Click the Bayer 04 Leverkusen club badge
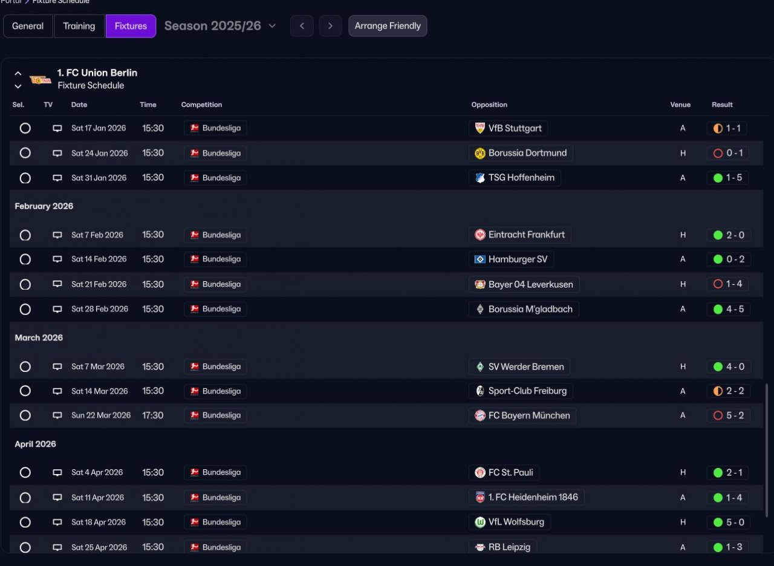 [480, 284]
